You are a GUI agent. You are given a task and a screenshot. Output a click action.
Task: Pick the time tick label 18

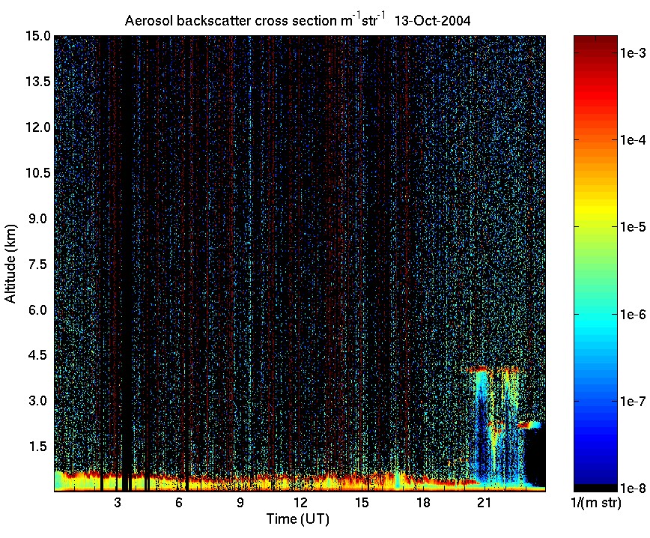(x=423, y=503)
